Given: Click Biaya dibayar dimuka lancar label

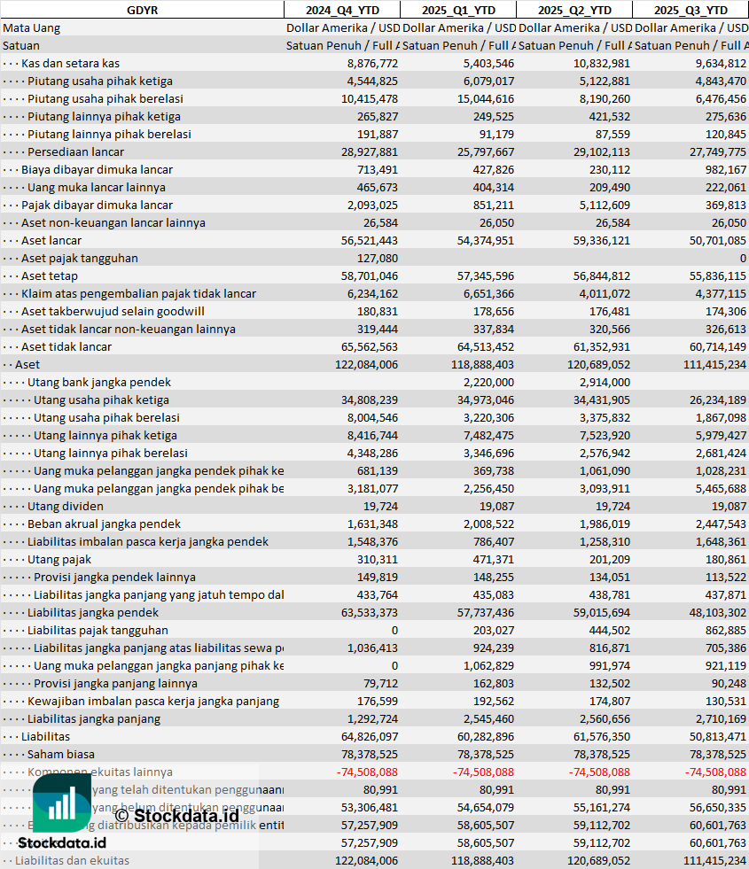Looking at the screenshot, I should coord(97,169).
